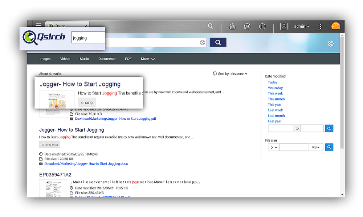Click the admin user avatar icon
This screenshot has height=217, width=363.
coord(284,26)
